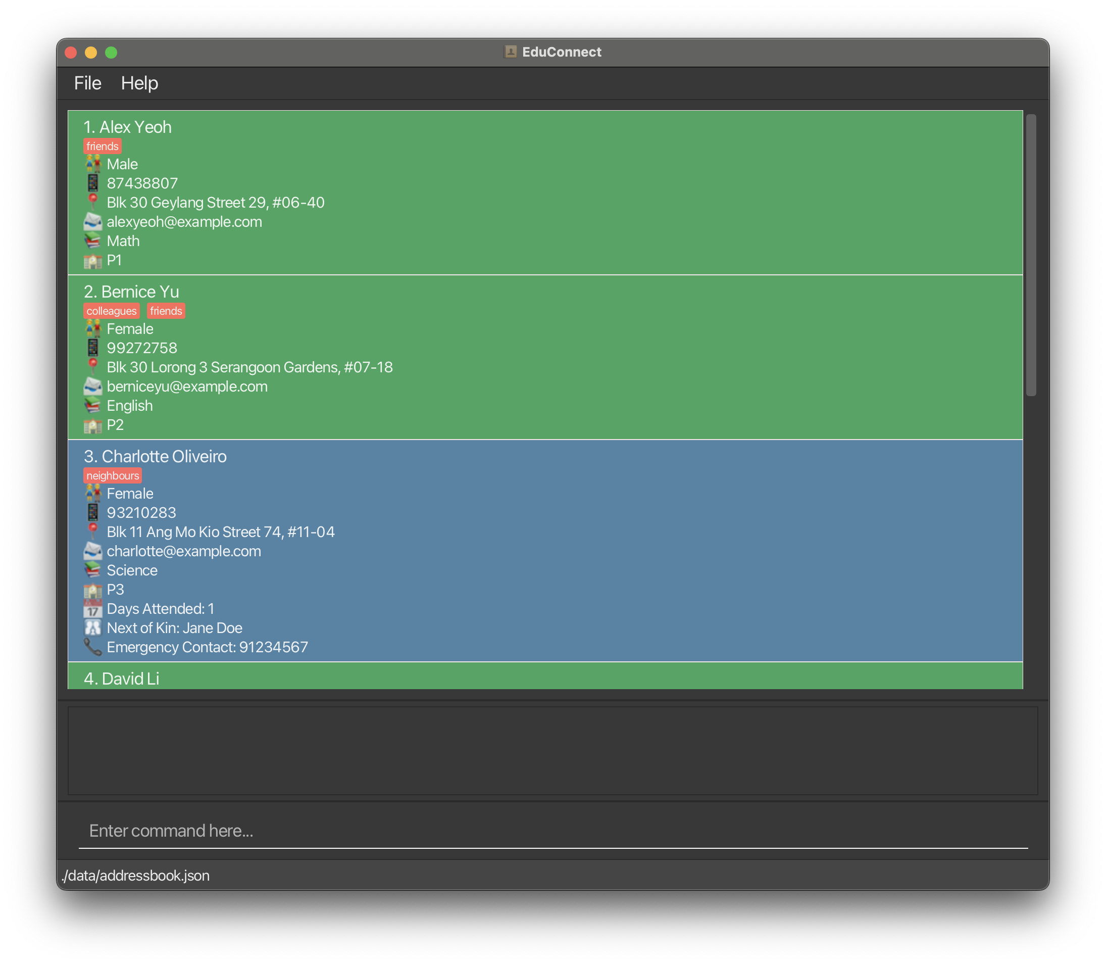The width and height of the screenshot is (1106, 965).
Task: Click the phone icon next to 87438807
Action: tap(92, 183)
